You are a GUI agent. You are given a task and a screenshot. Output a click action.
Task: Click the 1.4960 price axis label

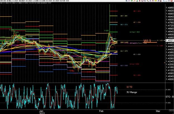[170, 8]
